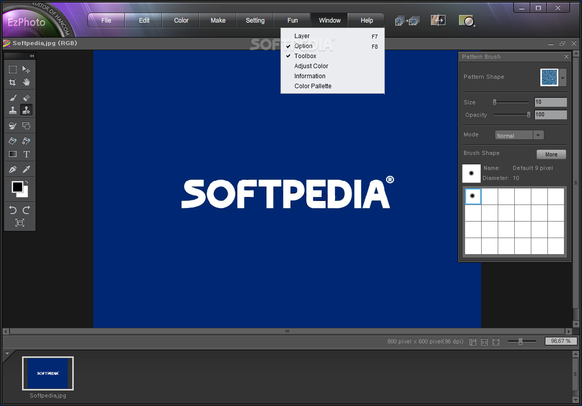Image resolution: width=582 pixels, height=406 pixels.
Task: Expand the Pattern Shape dropdown arrow
Action: click(563, 78)
